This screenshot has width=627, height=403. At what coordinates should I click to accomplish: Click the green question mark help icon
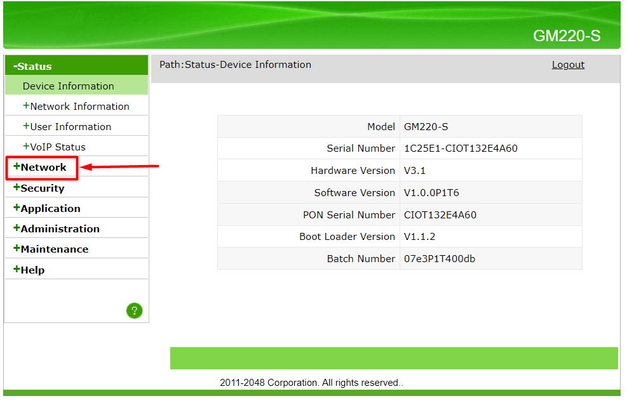pyautogui.click(x=134, y=310)
